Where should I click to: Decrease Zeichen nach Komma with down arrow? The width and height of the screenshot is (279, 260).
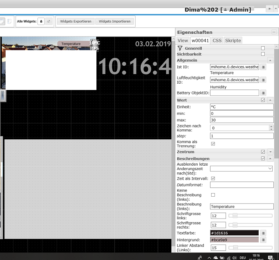(271, 129)
